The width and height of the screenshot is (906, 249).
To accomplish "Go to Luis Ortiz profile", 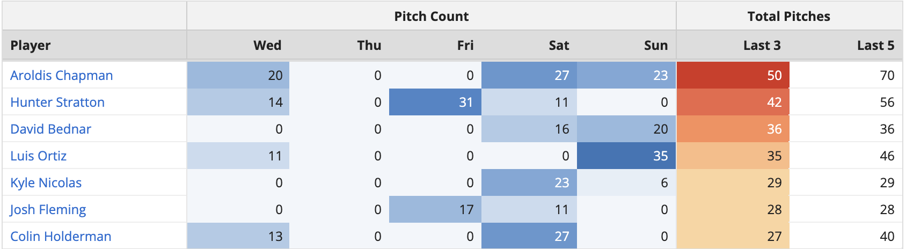I will pyautogui.click(x=38, y=156).
